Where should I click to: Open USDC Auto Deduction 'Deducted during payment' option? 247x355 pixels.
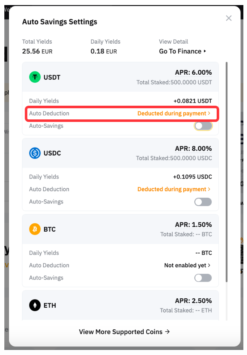pyautogui.click(x=174, y=189)
